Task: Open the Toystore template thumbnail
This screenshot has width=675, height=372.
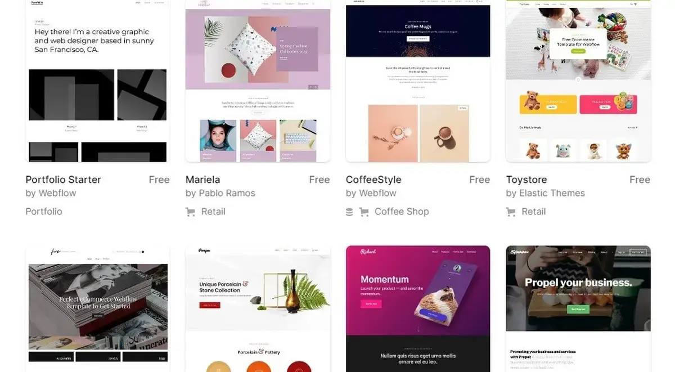Action: pyautogui.click(x=578, y=81)
